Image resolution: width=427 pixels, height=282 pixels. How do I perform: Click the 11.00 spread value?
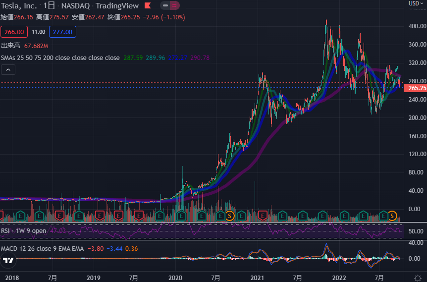coord(39,32)
